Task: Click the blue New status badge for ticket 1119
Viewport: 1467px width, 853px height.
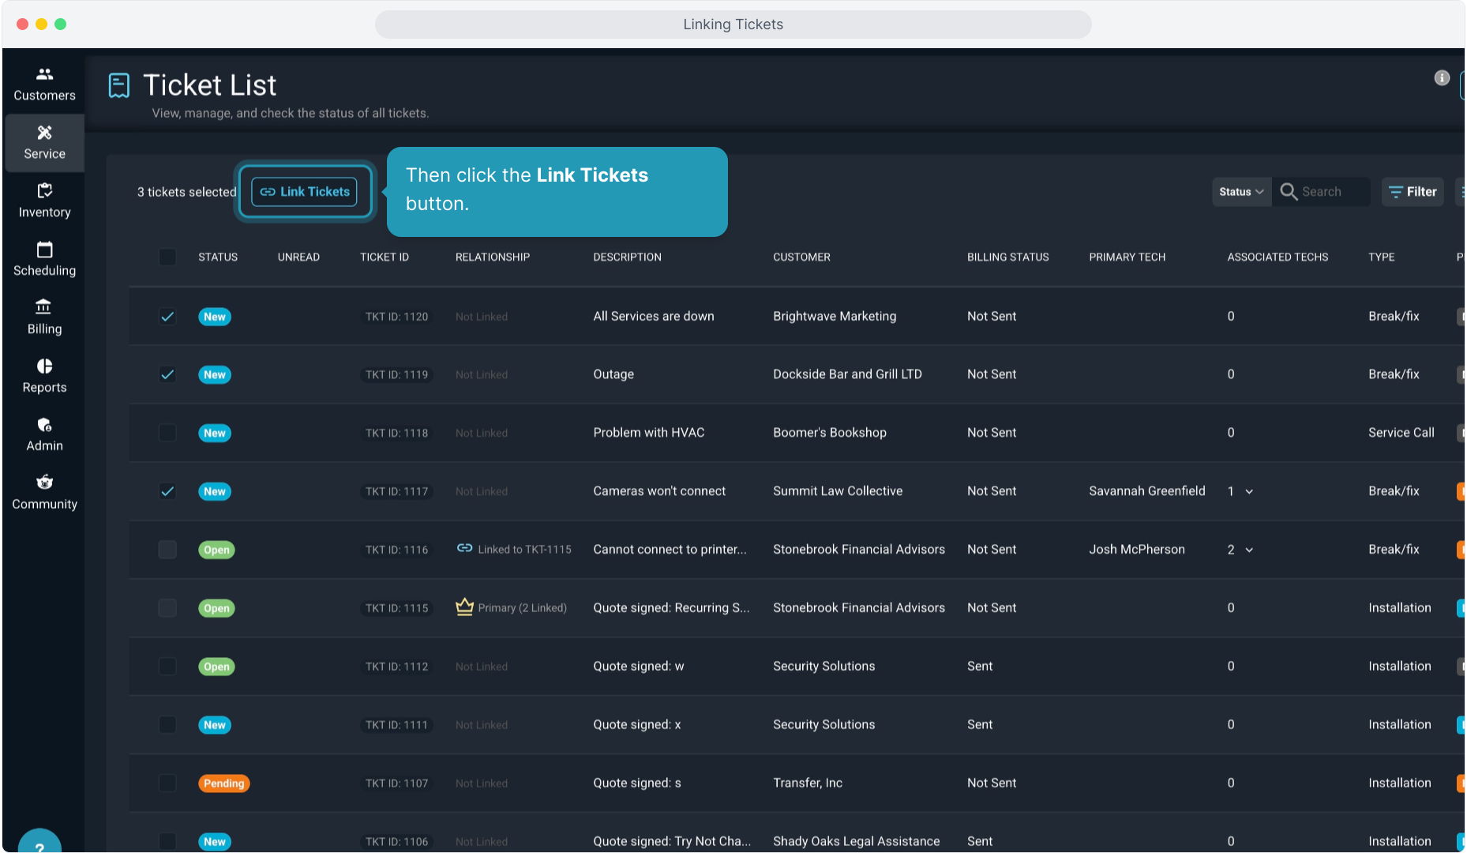Action: [x=214, y=375]
